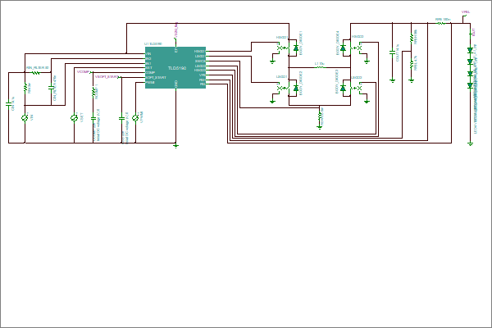Click the BODY_DIODE3 diode symbol

coord(343,89)
